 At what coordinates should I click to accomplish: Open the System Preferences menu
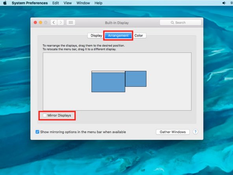click(x=30, y=3)
